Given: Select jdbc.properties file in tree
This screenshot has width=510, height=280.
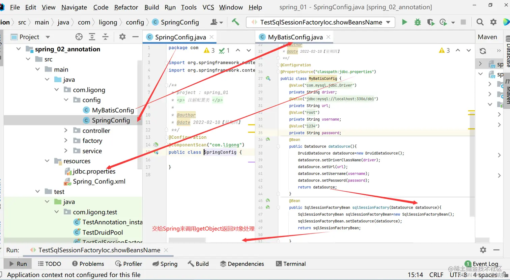Looking at the screenshot, I should tap(94, 171).
